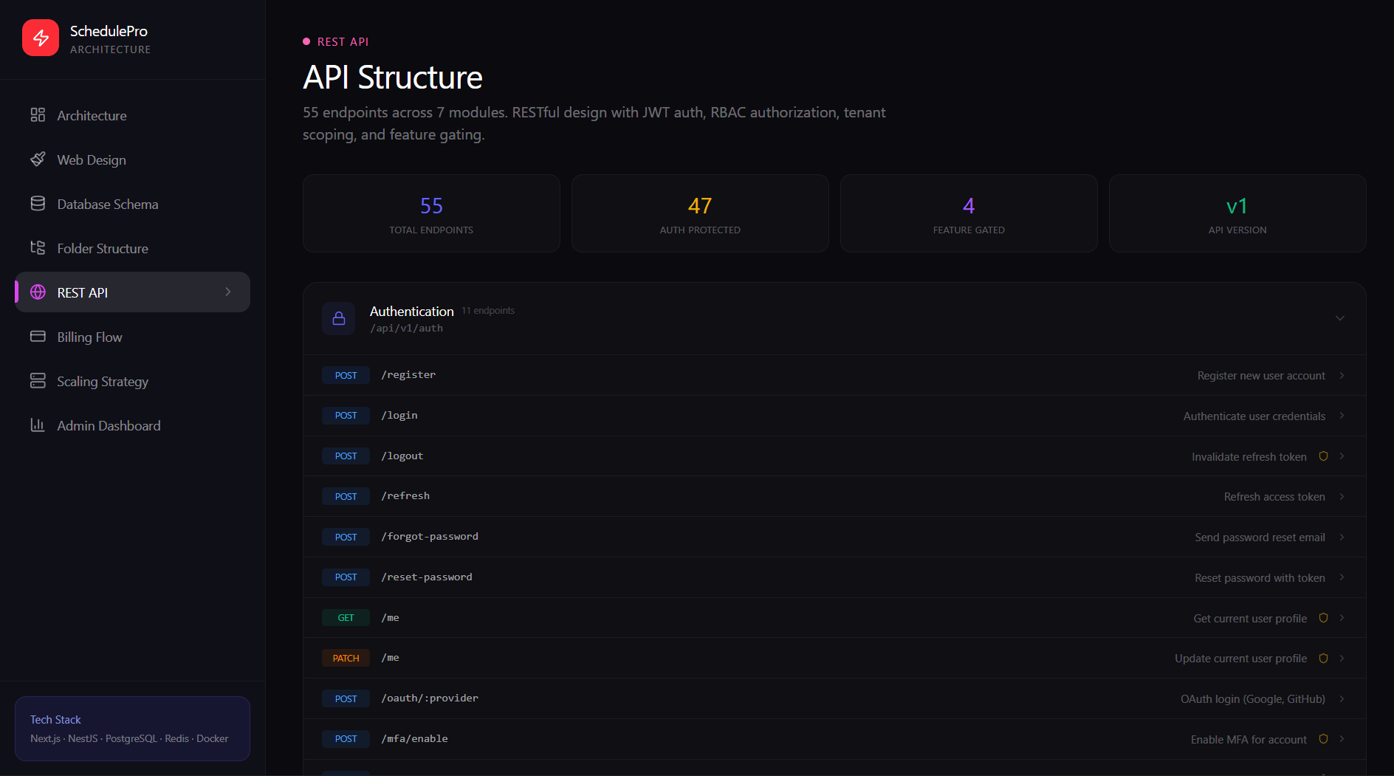The image size is (1394, 776).
Task: Click the Tech Stack info card
Action: (x=132, y=729)
